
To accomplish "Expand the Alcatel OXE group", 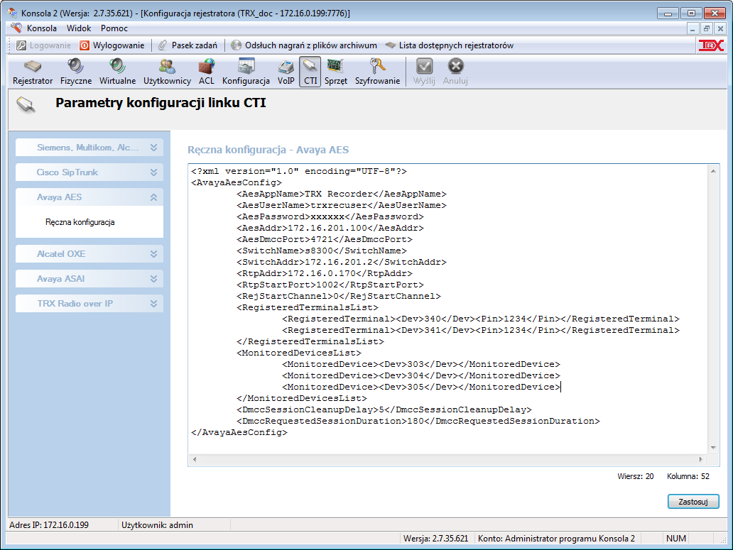I will (x=89, y=254).
